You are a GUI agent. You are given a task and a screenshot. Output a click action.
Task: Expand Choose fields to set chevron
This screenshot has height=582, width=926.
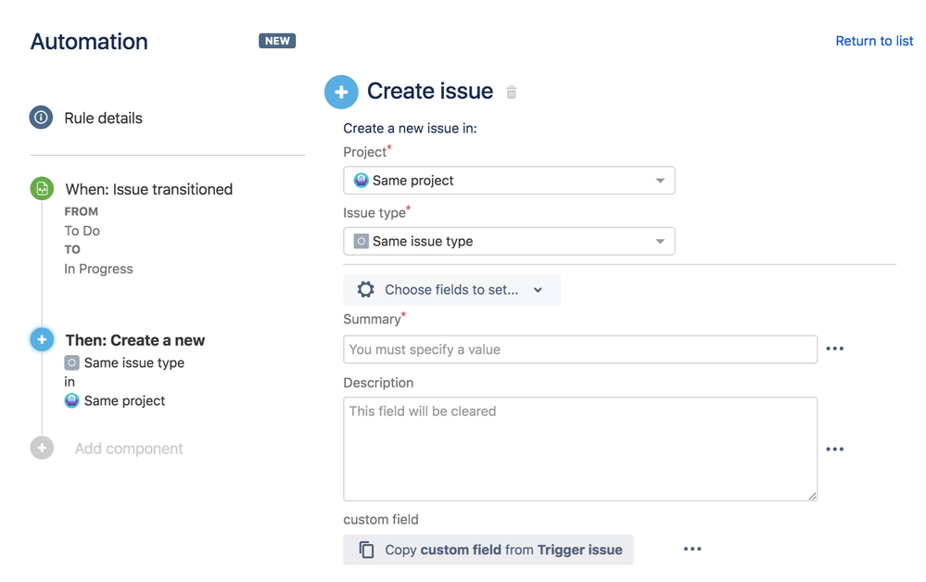coord(538,289)
